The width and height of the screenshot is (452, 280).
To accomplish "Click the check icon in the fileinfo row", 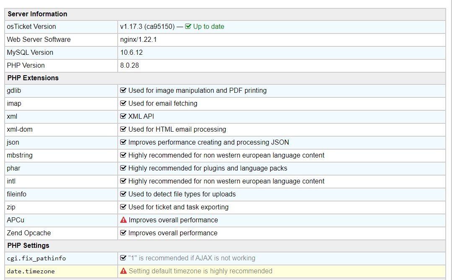I will tap(123, 194).
